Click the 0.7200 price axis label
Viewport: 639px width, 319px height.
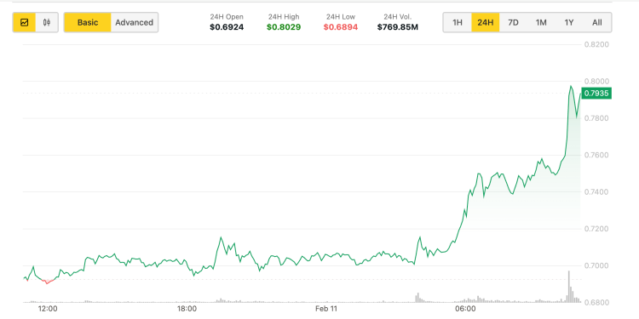596,229
